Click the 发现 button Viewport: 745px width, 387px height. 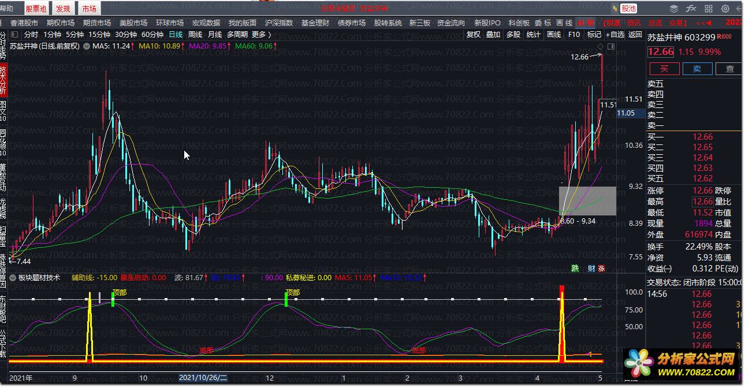click(63, 9)
